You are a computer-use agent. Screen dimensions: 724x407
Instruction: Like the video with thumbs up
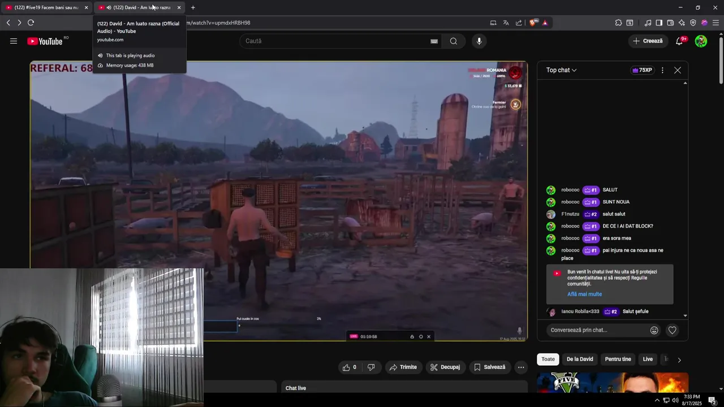349,367
